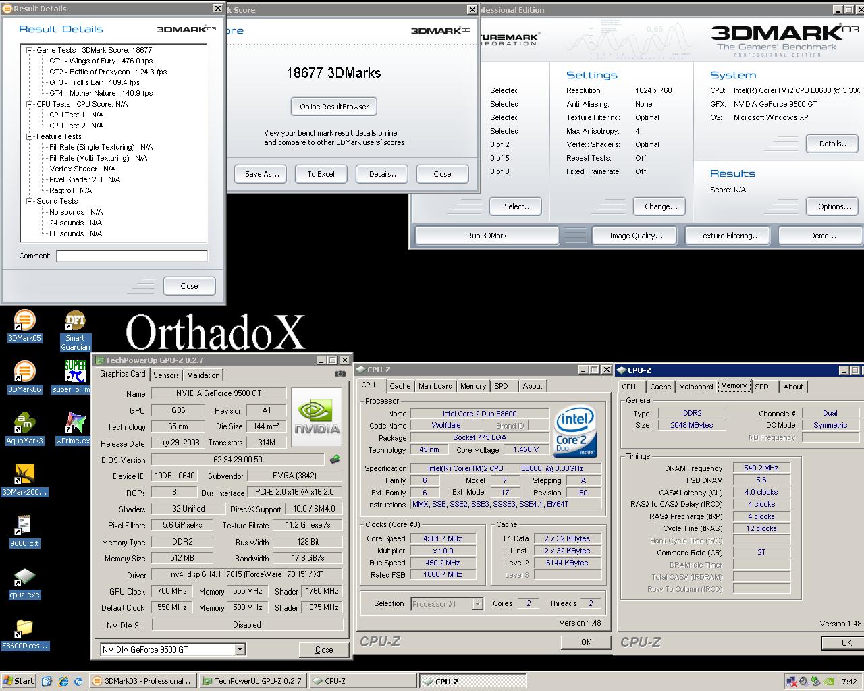This screenshot has width=864, height=691.
Task: Select the Pixel Shader 2.0 tree row
Action: click(x=84, y=179)
